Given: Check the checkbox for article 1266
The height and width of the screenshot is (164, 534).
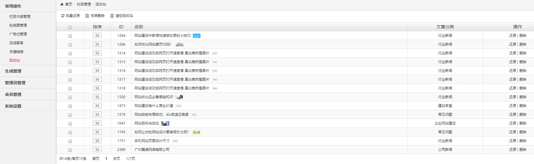Looking at the screenshot, I should click(x=70, y=45).
